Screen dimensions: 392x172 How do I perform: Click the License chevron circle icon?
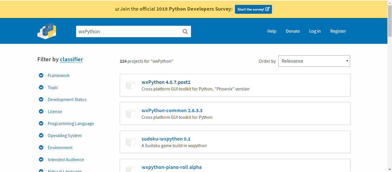click(41, 112)
